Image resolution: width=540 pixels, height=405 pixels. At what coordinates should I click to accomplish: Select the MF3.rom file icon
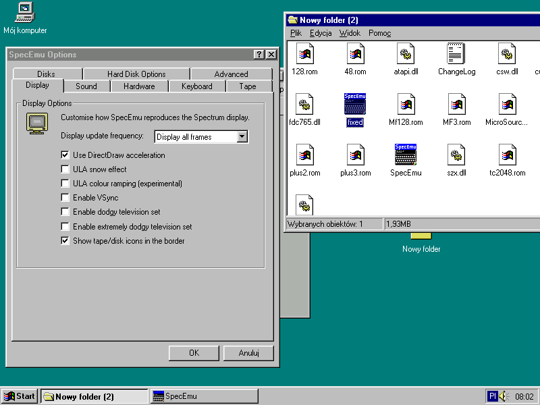coord(456,104)
